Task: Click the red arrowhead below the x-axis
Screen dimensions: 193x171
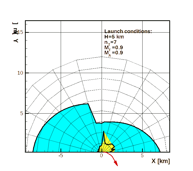Action: coord(116,163)
